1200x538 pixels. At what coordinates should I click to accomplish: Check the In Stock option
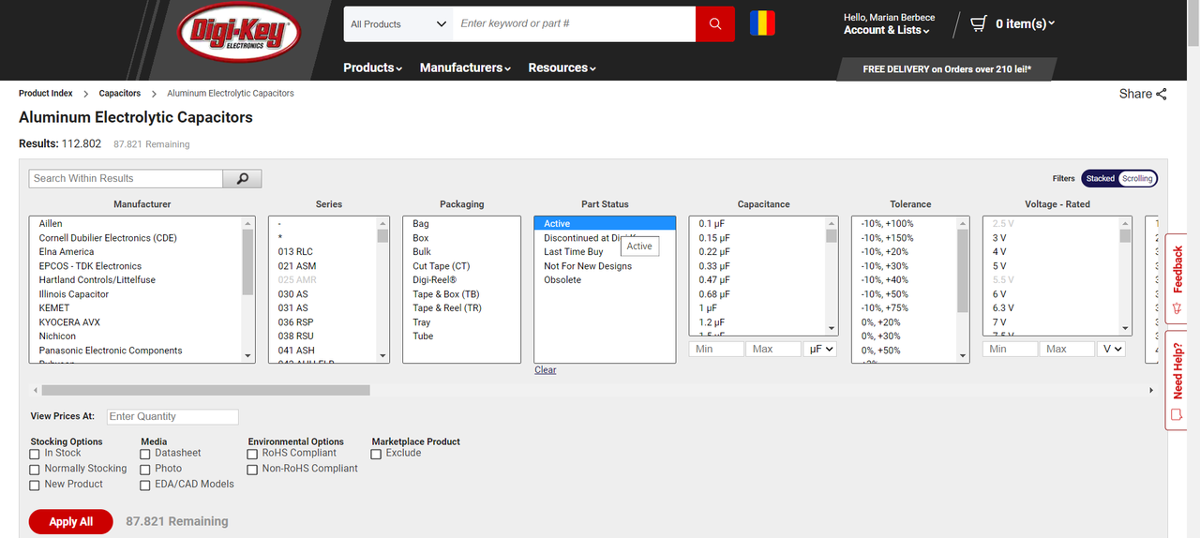point(35,455)
